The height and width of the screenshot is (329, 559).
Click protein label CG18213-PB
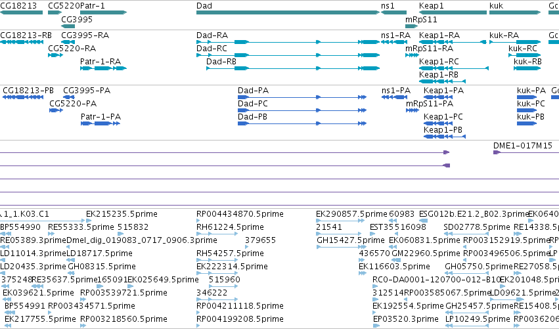28,91
